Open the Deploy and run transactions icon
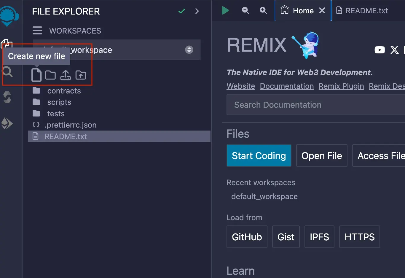 click(x=7, y=123)
